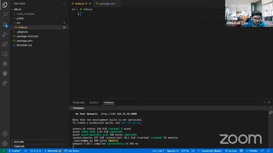Open the Source Control view icon
273x153 pixels.
5,25
